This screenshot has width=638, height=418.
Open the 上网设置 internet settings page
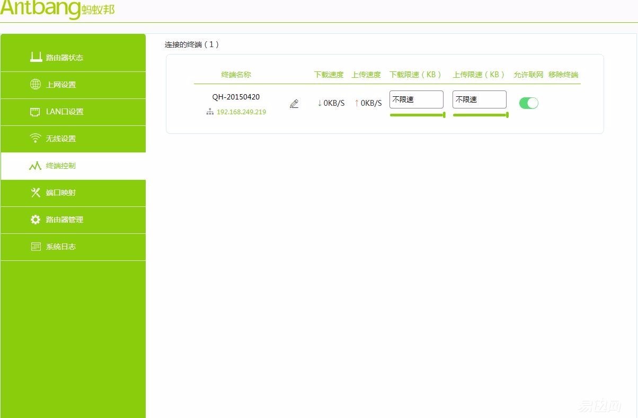pyautogui.click(x=73, y=85)
